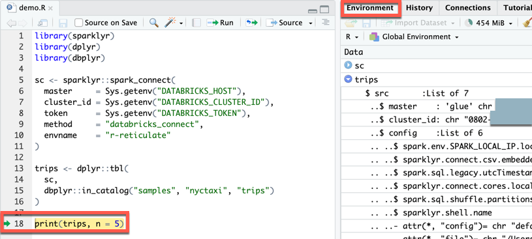
Task: Click the Source button
Action: 284,23
